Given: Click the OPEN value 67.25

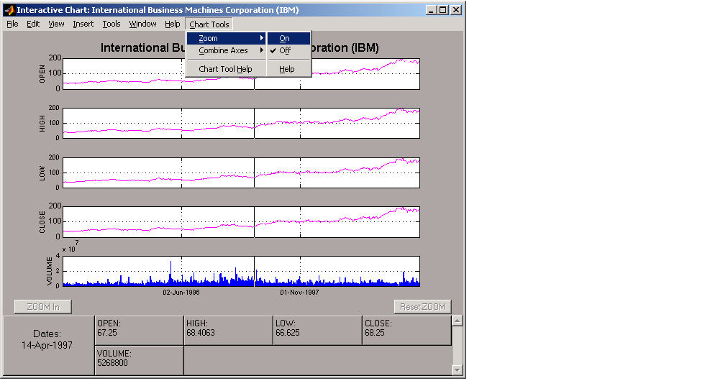Looking at the screenshot, I should (107, 333).
